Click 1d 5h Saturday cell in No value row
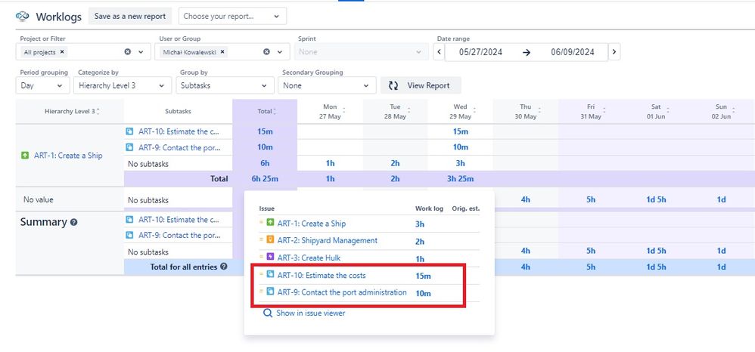The width and height of the screenshot is (755, 352). 657,199
